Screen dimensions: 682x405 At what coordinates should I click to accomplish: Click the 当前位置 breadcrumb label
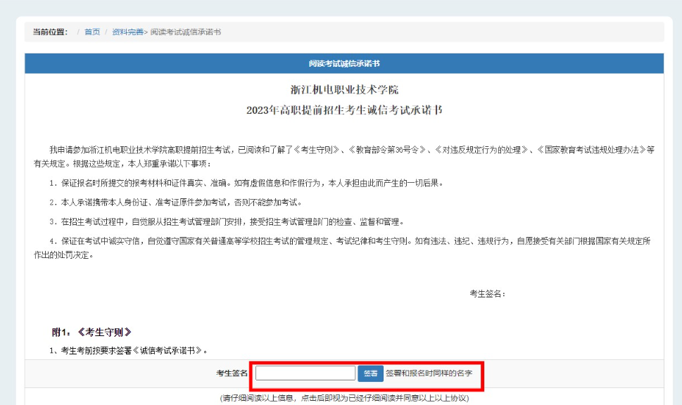[50, 32]
